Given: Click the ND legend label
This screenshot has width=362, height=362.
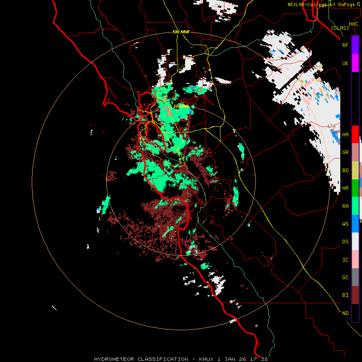Looking at the screenshot, I should [x=345, y=313].
